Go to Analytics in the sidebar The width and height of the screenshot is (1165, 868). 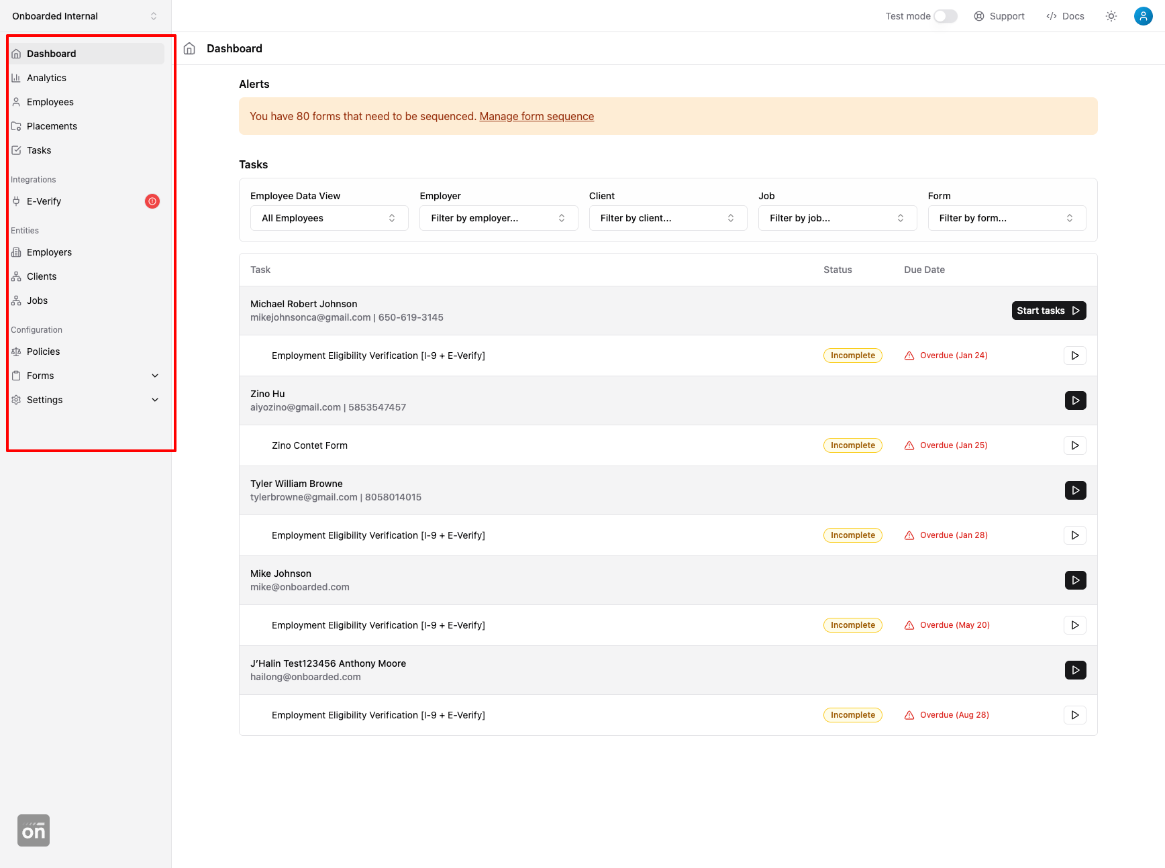pos(46,78)
